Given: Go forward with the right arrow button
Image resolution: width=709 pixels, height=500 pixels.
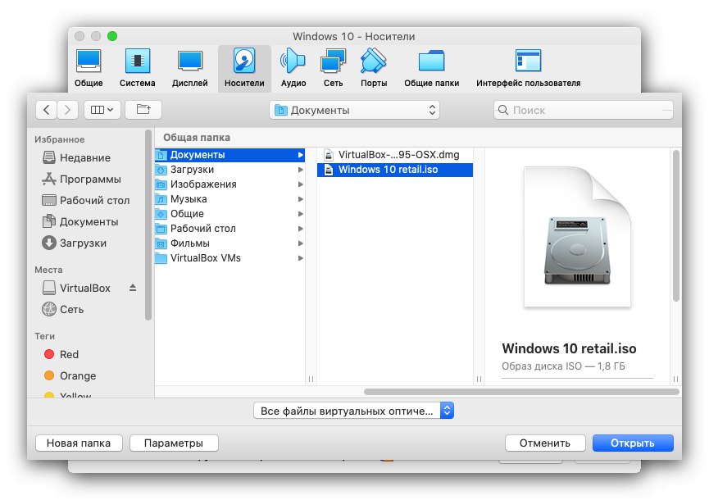Looking at the screenshot, I should (67, 110).
